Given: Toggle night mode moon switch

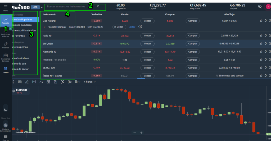Looking at the screenshot, I should pyautogui.click(x=6, y=110).
